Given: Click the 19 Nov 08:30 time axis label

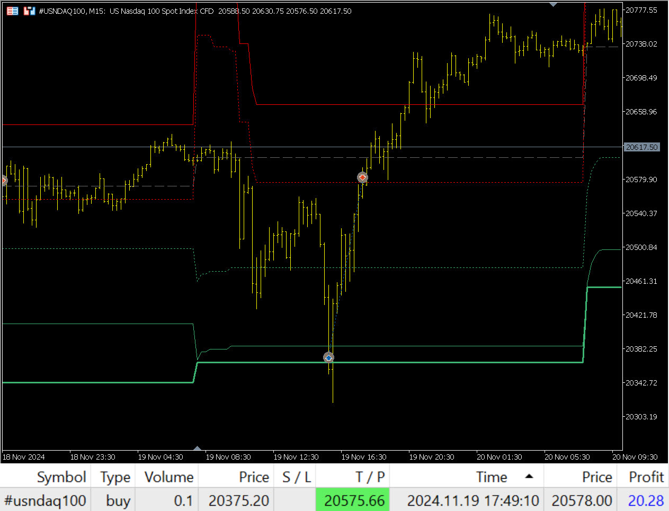Looking at the screenshot, I should tap(228, 457).
